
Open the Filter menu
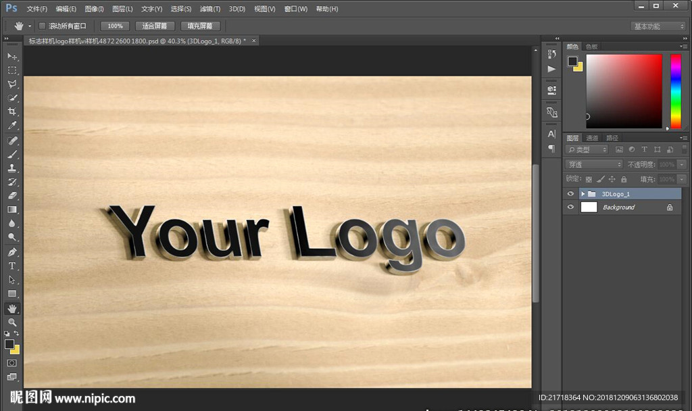click(x=210, y=9)
